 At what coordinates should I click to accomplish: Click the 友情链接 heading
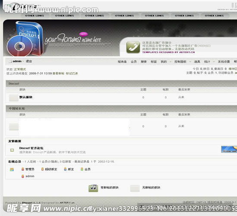click(15, 141)
